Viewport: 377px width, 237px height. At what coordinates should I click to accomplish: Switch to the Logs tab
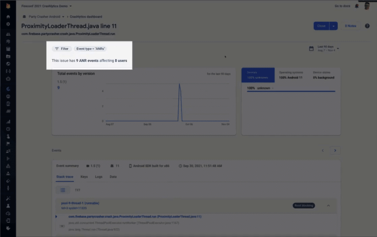pos(98,177)
